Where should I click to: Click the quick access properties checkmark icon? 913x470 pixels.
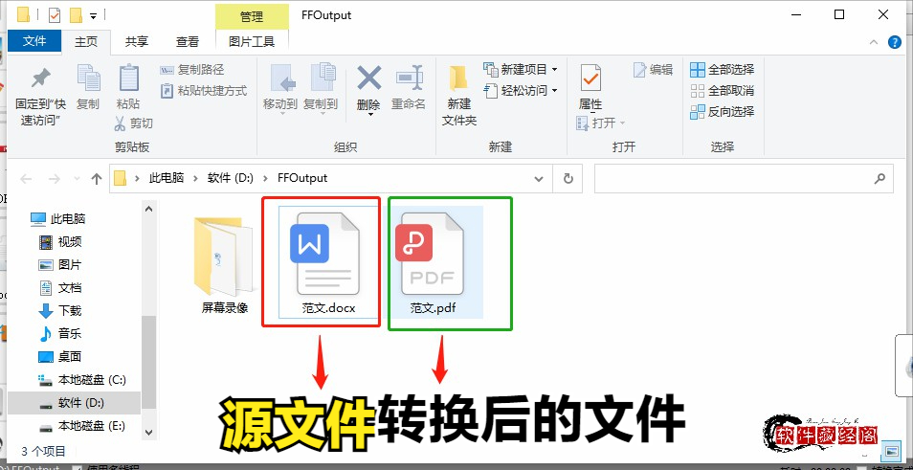click(x=55, y=14)
